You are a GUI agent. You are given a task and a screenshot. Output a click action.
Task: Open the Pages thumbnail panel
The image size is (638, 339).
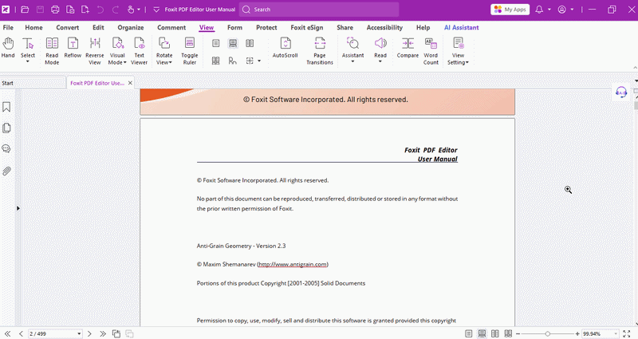[x=6, y=128]
